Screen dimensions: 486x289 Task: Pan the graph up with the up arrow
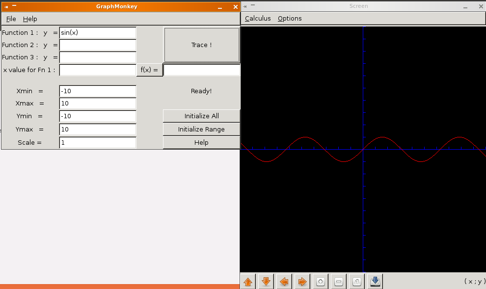coord(248,282)
